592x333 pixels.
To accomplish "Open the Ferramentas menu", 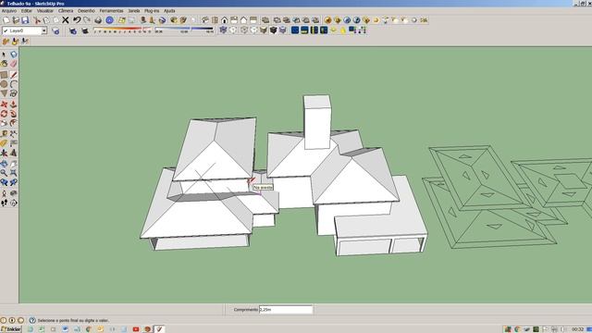I will (111, 11).
